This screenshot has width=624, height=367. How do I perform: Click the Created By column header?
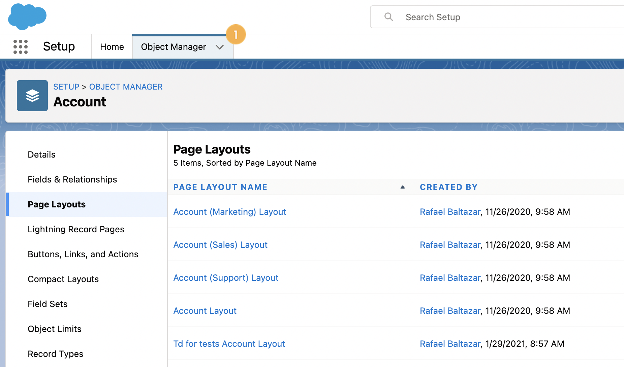449,187
